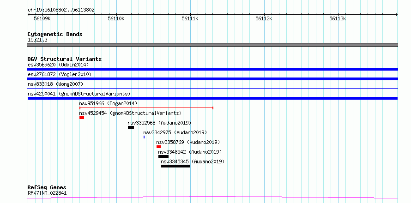This screenshot has width=411, height=203.
Task: Click the esv3569620 (Uddin2014) variant bar
Action: tap(212, 69)
